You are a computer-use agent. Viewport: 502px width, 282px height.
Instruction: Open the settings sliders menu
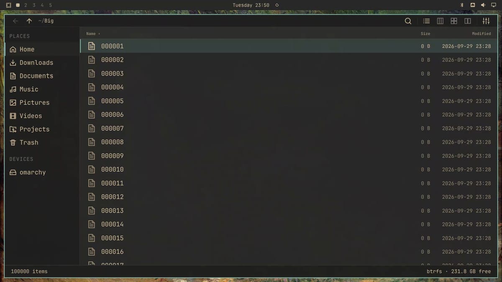(x=486, y=21)
